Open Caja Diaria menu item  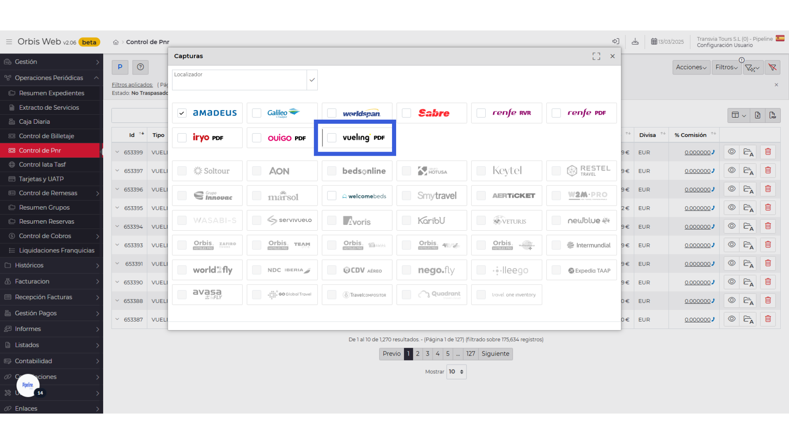click(51, 122)
